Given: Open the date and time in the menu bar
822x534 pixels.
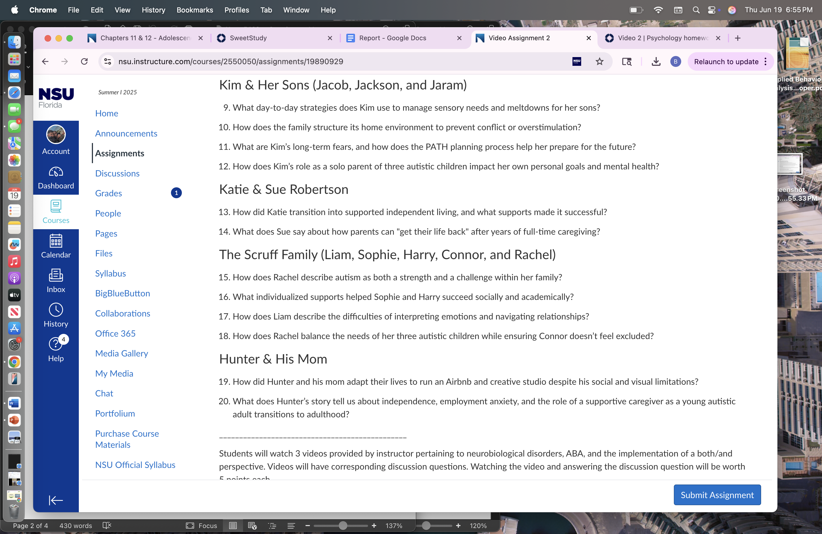Looking at the screenshot, I should click(779, 10).
